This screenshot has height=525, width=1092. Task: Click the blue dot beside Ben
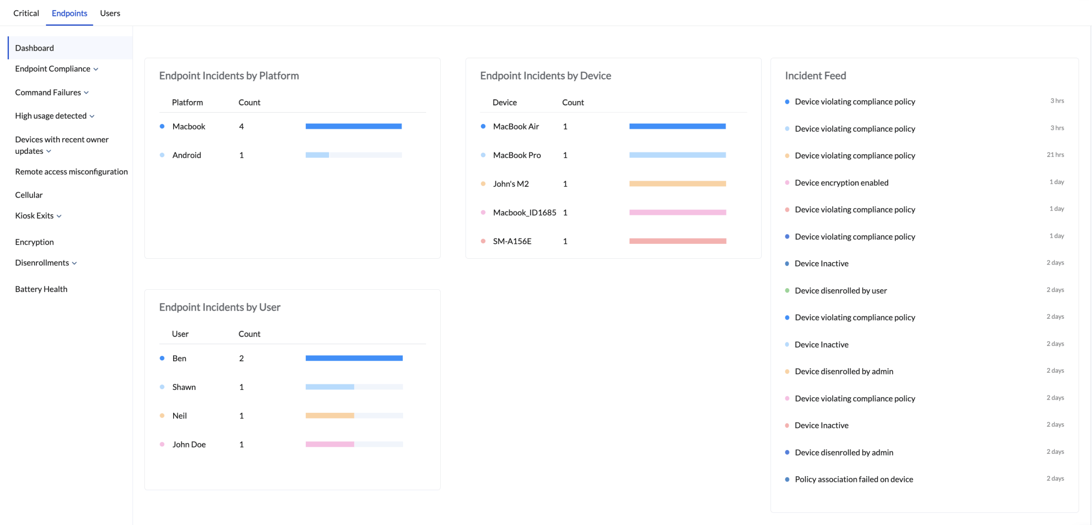(x=162, y=358)
